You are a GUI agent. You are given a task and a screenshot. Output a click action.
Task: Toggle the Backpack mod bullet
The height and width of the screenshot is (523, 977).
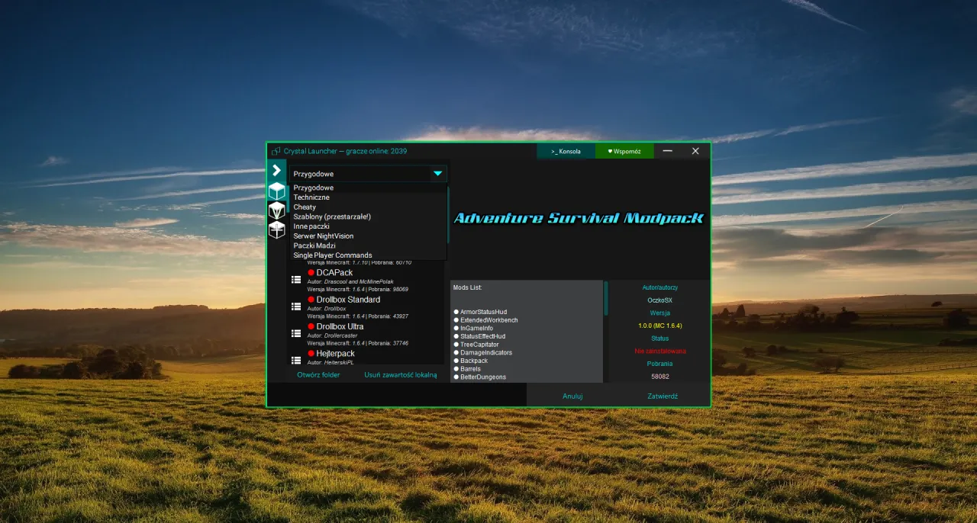(456, 360)
